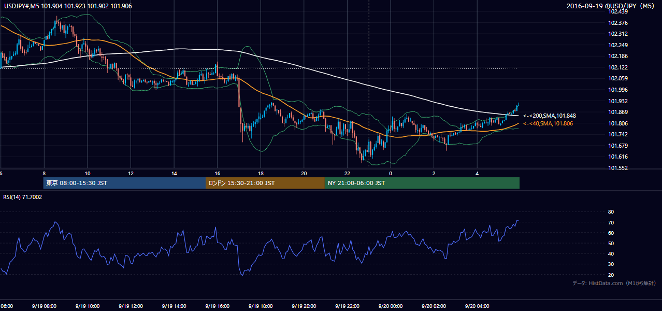The height and width of the screenshot is (311, 662).
Task: Click RSI axis level 80
Action: pyautogui.click(x=611, y=212)
